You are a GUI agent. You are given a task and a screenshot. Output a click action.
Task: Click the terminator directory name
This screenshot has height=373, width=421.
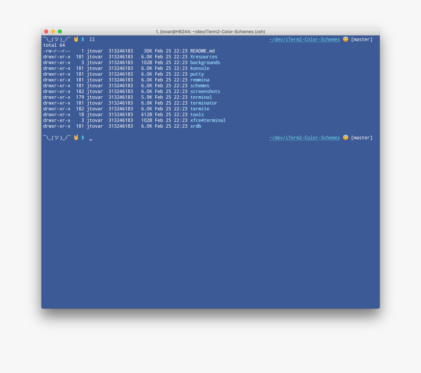(203, 103)
